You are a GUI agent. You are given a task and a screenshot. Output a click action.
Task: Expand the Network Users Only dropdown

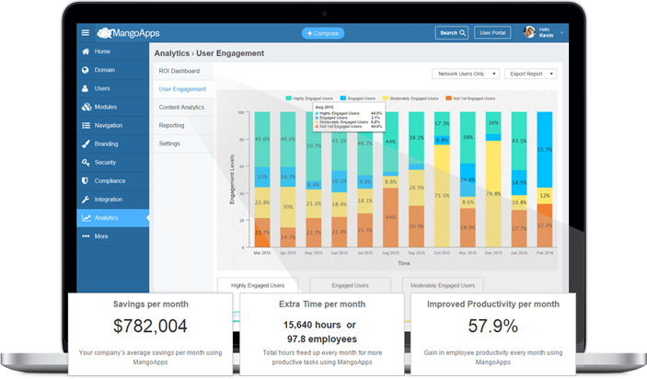(x=466, y=74)
